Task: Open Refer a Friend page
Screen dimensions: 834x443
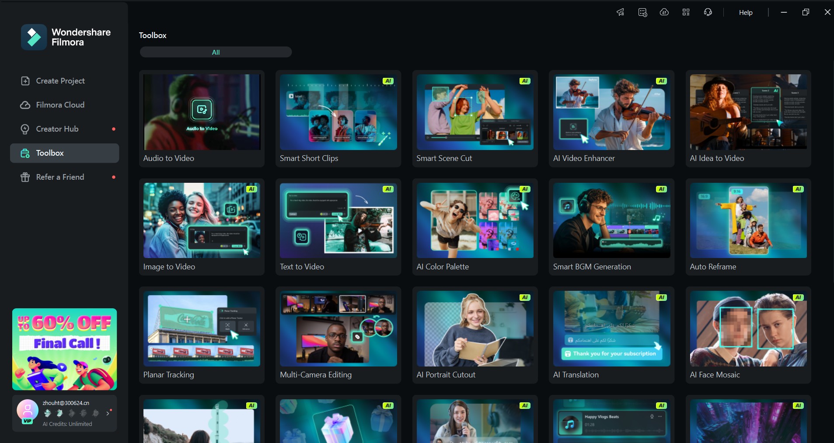Action: tap(64, 177)
